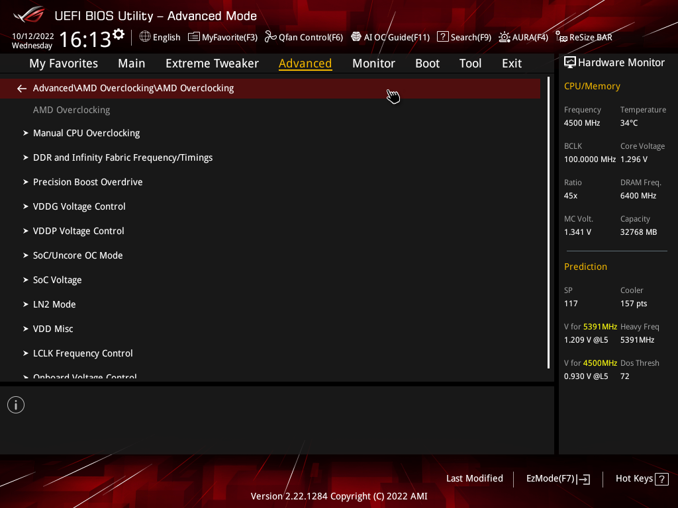Click the info circle icon
678x508 pixels.
click(16, 405)
